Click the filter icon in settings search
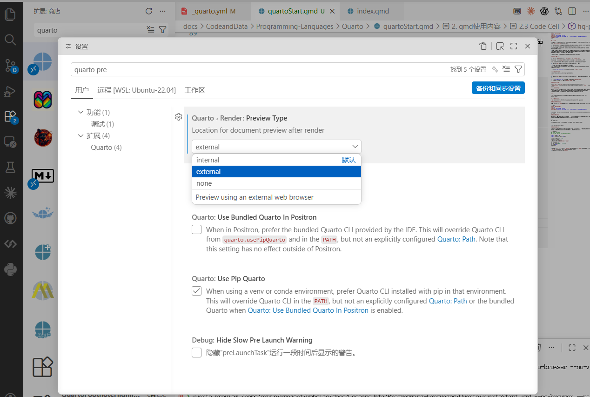The image size is (590, 397). 518,69
